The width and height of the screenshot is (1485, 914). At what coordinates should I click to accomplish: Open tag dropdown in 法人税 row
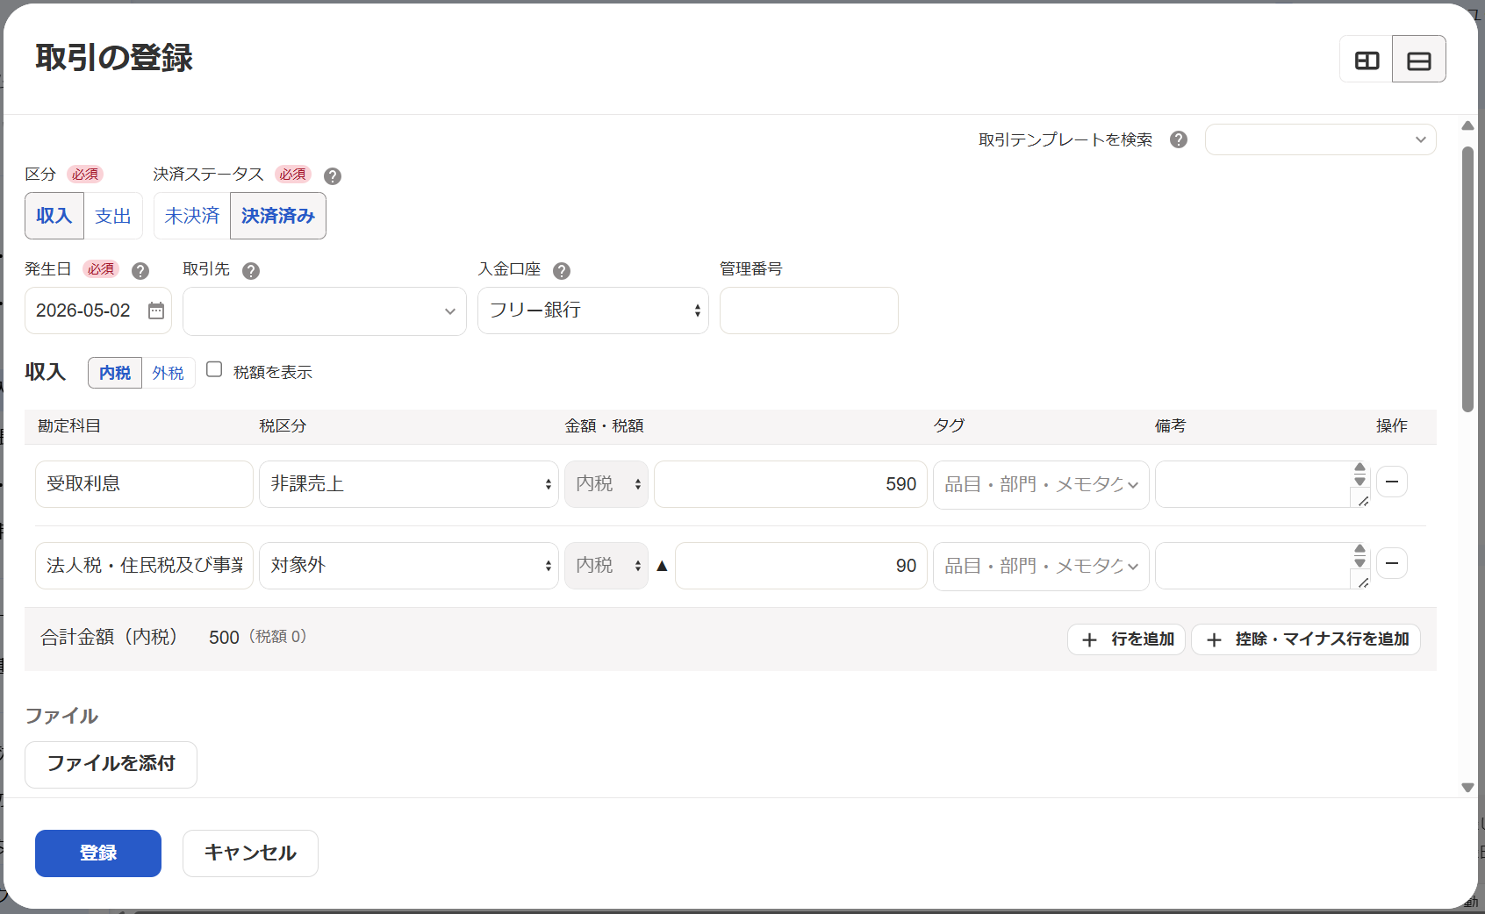(x=1041, y=566)
